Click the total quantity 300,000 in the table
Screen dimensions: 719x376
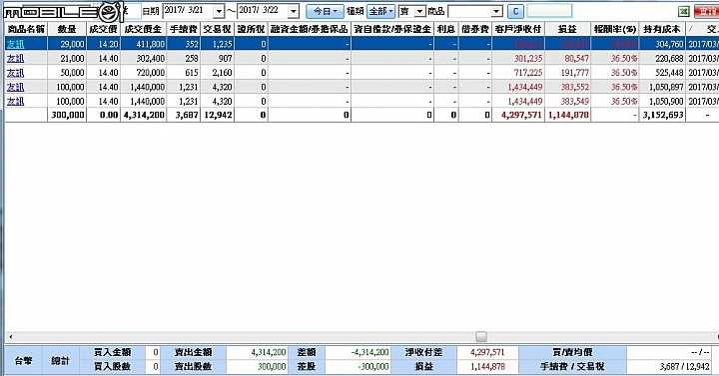pos(67,115)
